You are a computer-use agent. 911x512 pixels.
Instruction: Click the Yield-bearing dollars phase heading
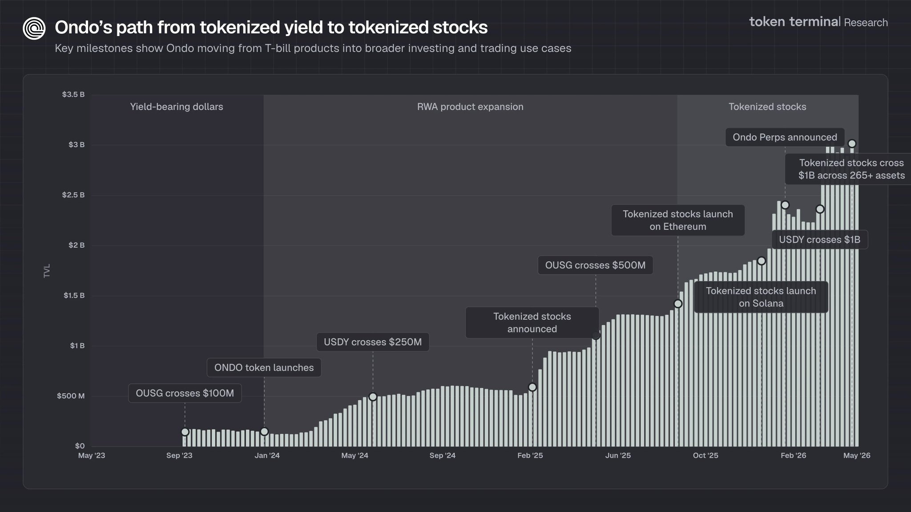click(177, 107)
